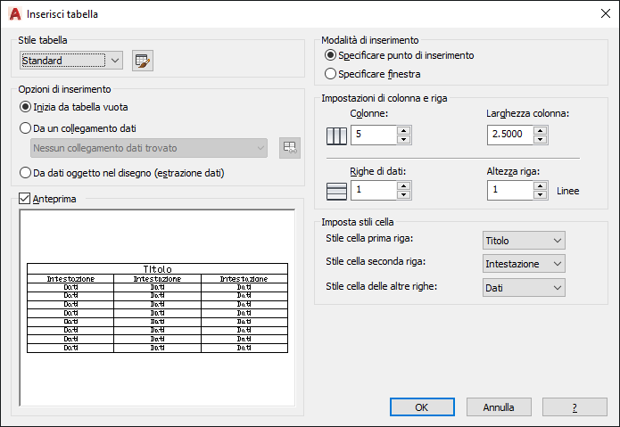Confirm with the OK button
The height and width of the screenshot is (427, 620).
[422, 406]
